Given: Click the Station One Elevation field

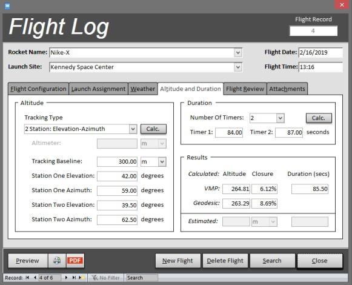Looking at the screenshot, I should pyautogui.click(x=117, y=176).
